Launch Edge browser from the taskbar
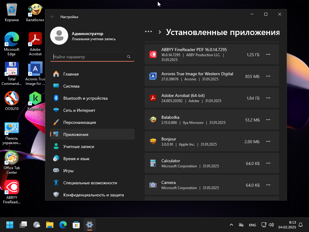Viewport: 309px width, 232px height. point(63,225)
